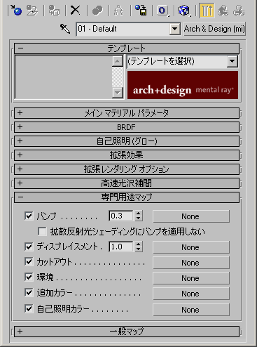Expand 拡張レンダリング オプション rollout
The width and height of the screenshot is (257, 347).
tap(127, 169)
